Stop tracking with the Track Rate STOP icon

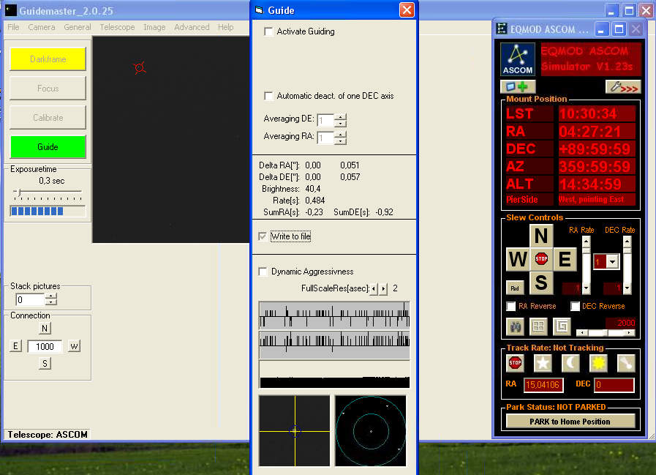click(515, 363)
